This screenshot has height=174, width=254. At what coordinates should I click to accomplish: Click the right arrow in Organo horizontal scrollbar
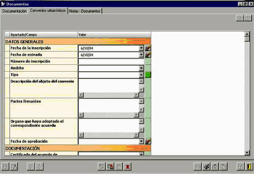click(137, 135)
